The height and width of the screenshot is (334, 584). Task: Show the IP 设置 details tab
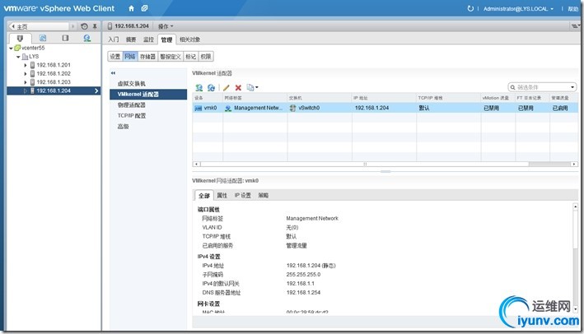coord(242,195)
